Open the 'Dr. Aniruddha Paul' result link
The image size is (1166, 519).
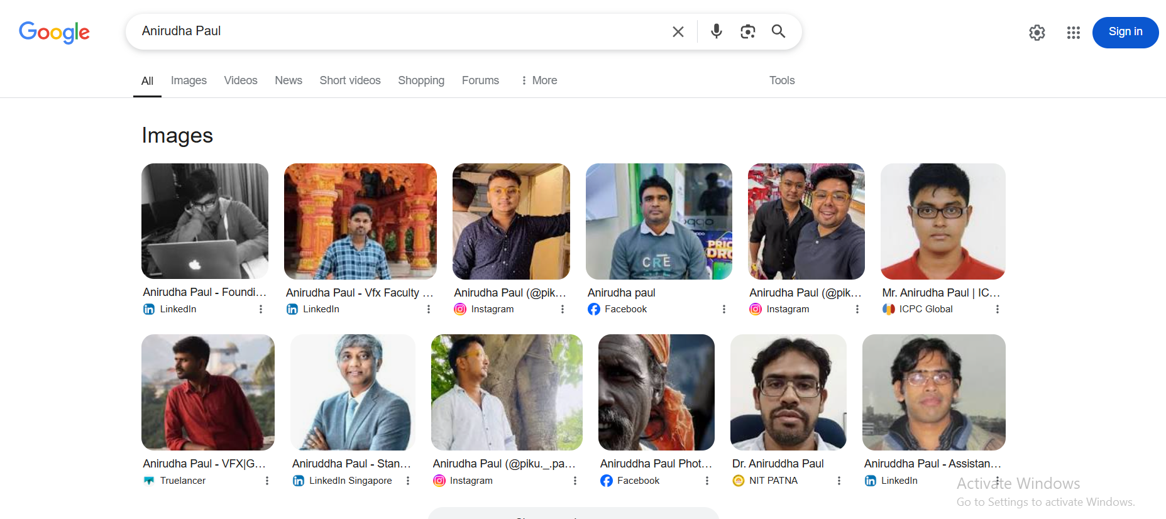[778, 464]
